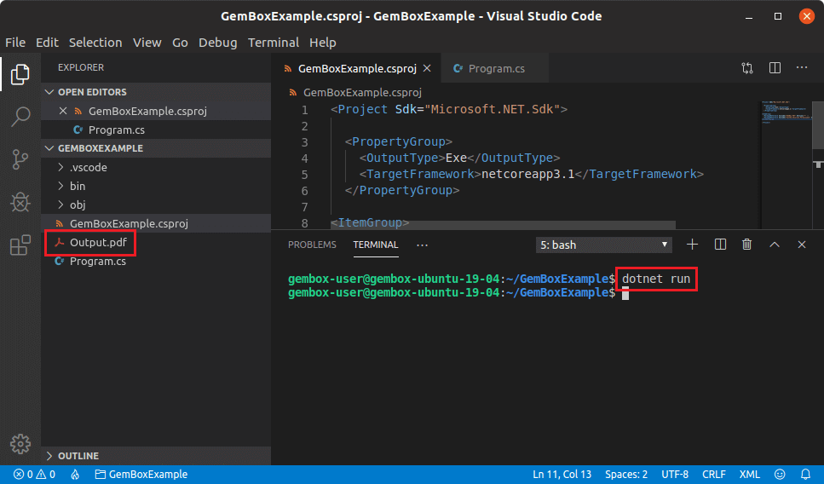Open the Extensions view icon
Image resolution: width=824 pixels, height=484 pixels.
20,246
